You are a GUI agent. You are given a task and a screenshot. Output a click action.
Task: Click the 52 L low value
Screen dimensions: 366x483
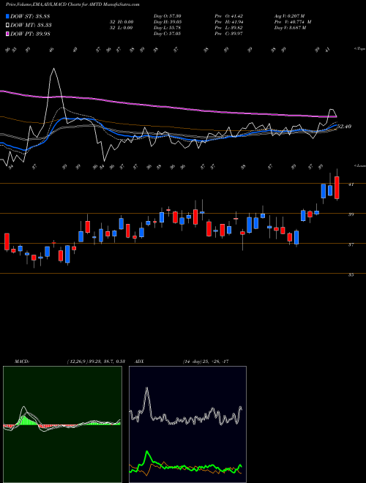pyautogui.click(x=129, y=28)
